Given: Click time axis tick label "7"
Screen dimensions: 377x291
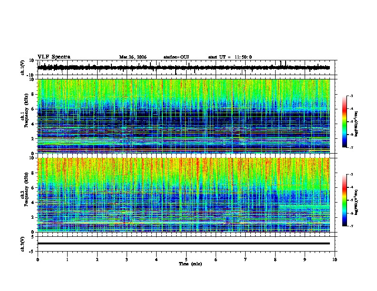Looking at the screenshot, I should (x=246, y=260).
